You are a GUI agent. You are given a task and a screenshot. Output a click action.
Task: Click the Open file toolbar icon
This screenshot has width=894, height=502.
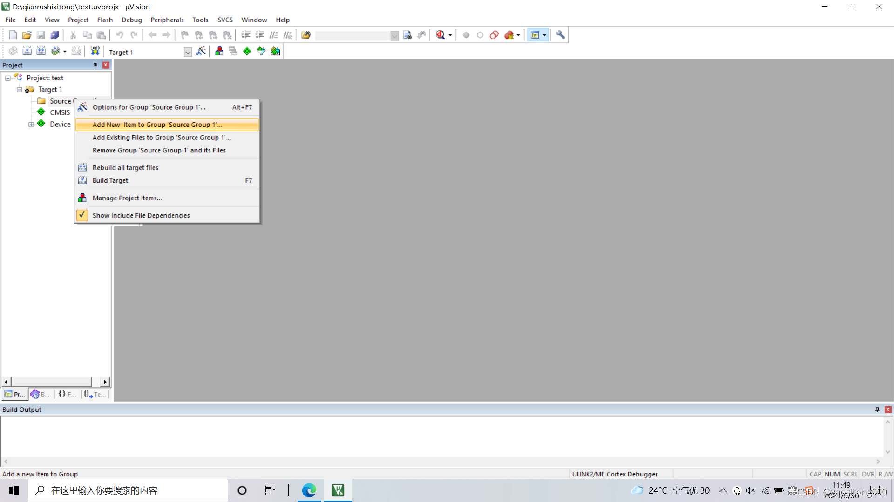click(27, 35)
